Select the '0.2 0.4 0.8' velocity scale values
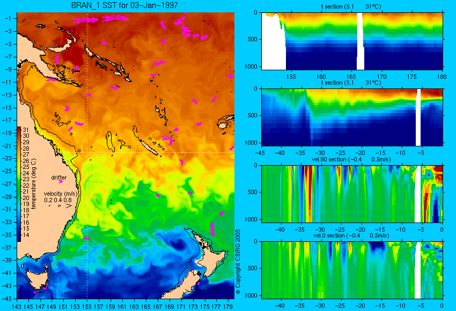This screenshot has width=456, height=311. [x=58, y=200]
